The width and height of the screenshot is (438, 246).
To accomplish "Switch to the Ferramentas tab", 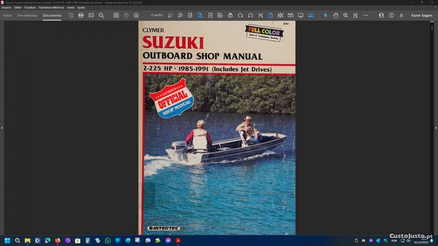I will click(x=27, y=15).
